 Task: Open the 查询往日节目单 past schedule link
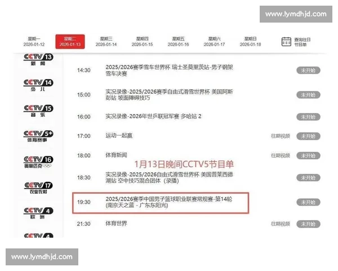[302, 42]
